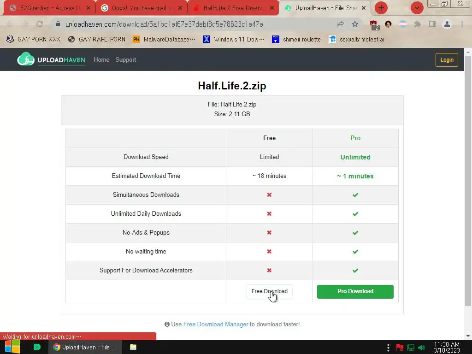Click the page vertical scrollbar
This screenshot has height=354, width=472.
point(468,181)
